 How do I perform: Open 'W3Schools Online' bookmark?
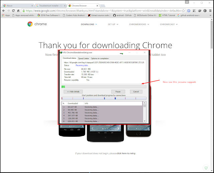tap(145, 15)
